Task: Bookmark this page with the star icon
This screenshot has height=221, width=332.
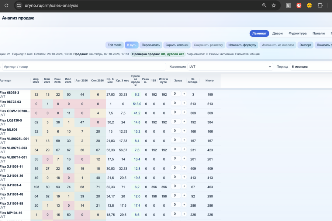Action: [274, 6]
